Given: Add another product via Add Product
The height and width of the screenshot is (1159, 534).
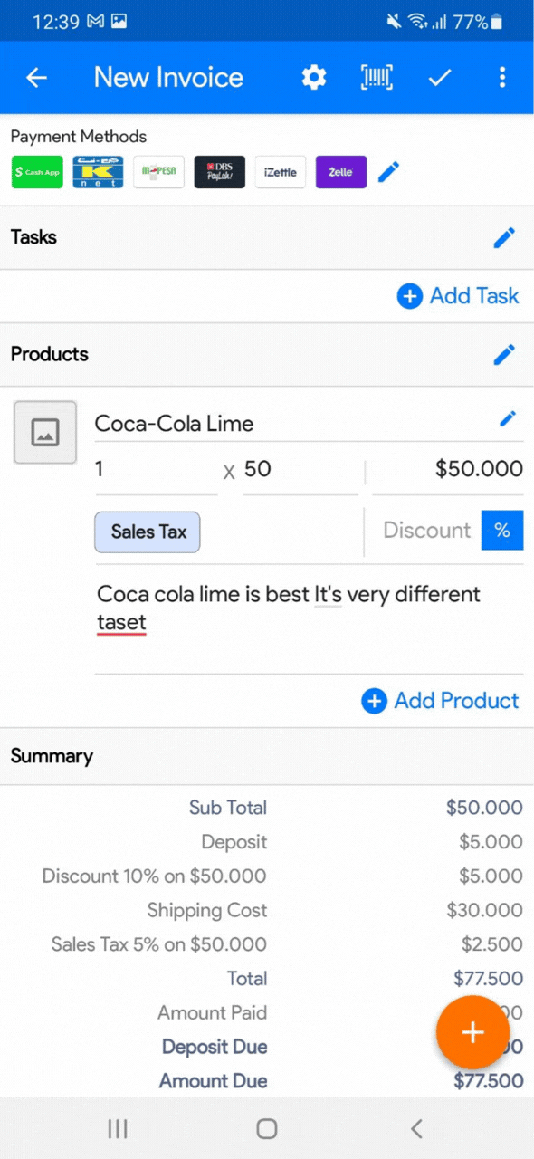Looking at the screenshot, I should (x=441, y=700).
